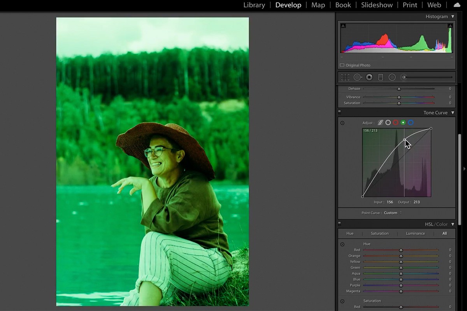467x311 pixels.
Task: Select the Hue tab in HSL
Action: [x=350, y=233]
